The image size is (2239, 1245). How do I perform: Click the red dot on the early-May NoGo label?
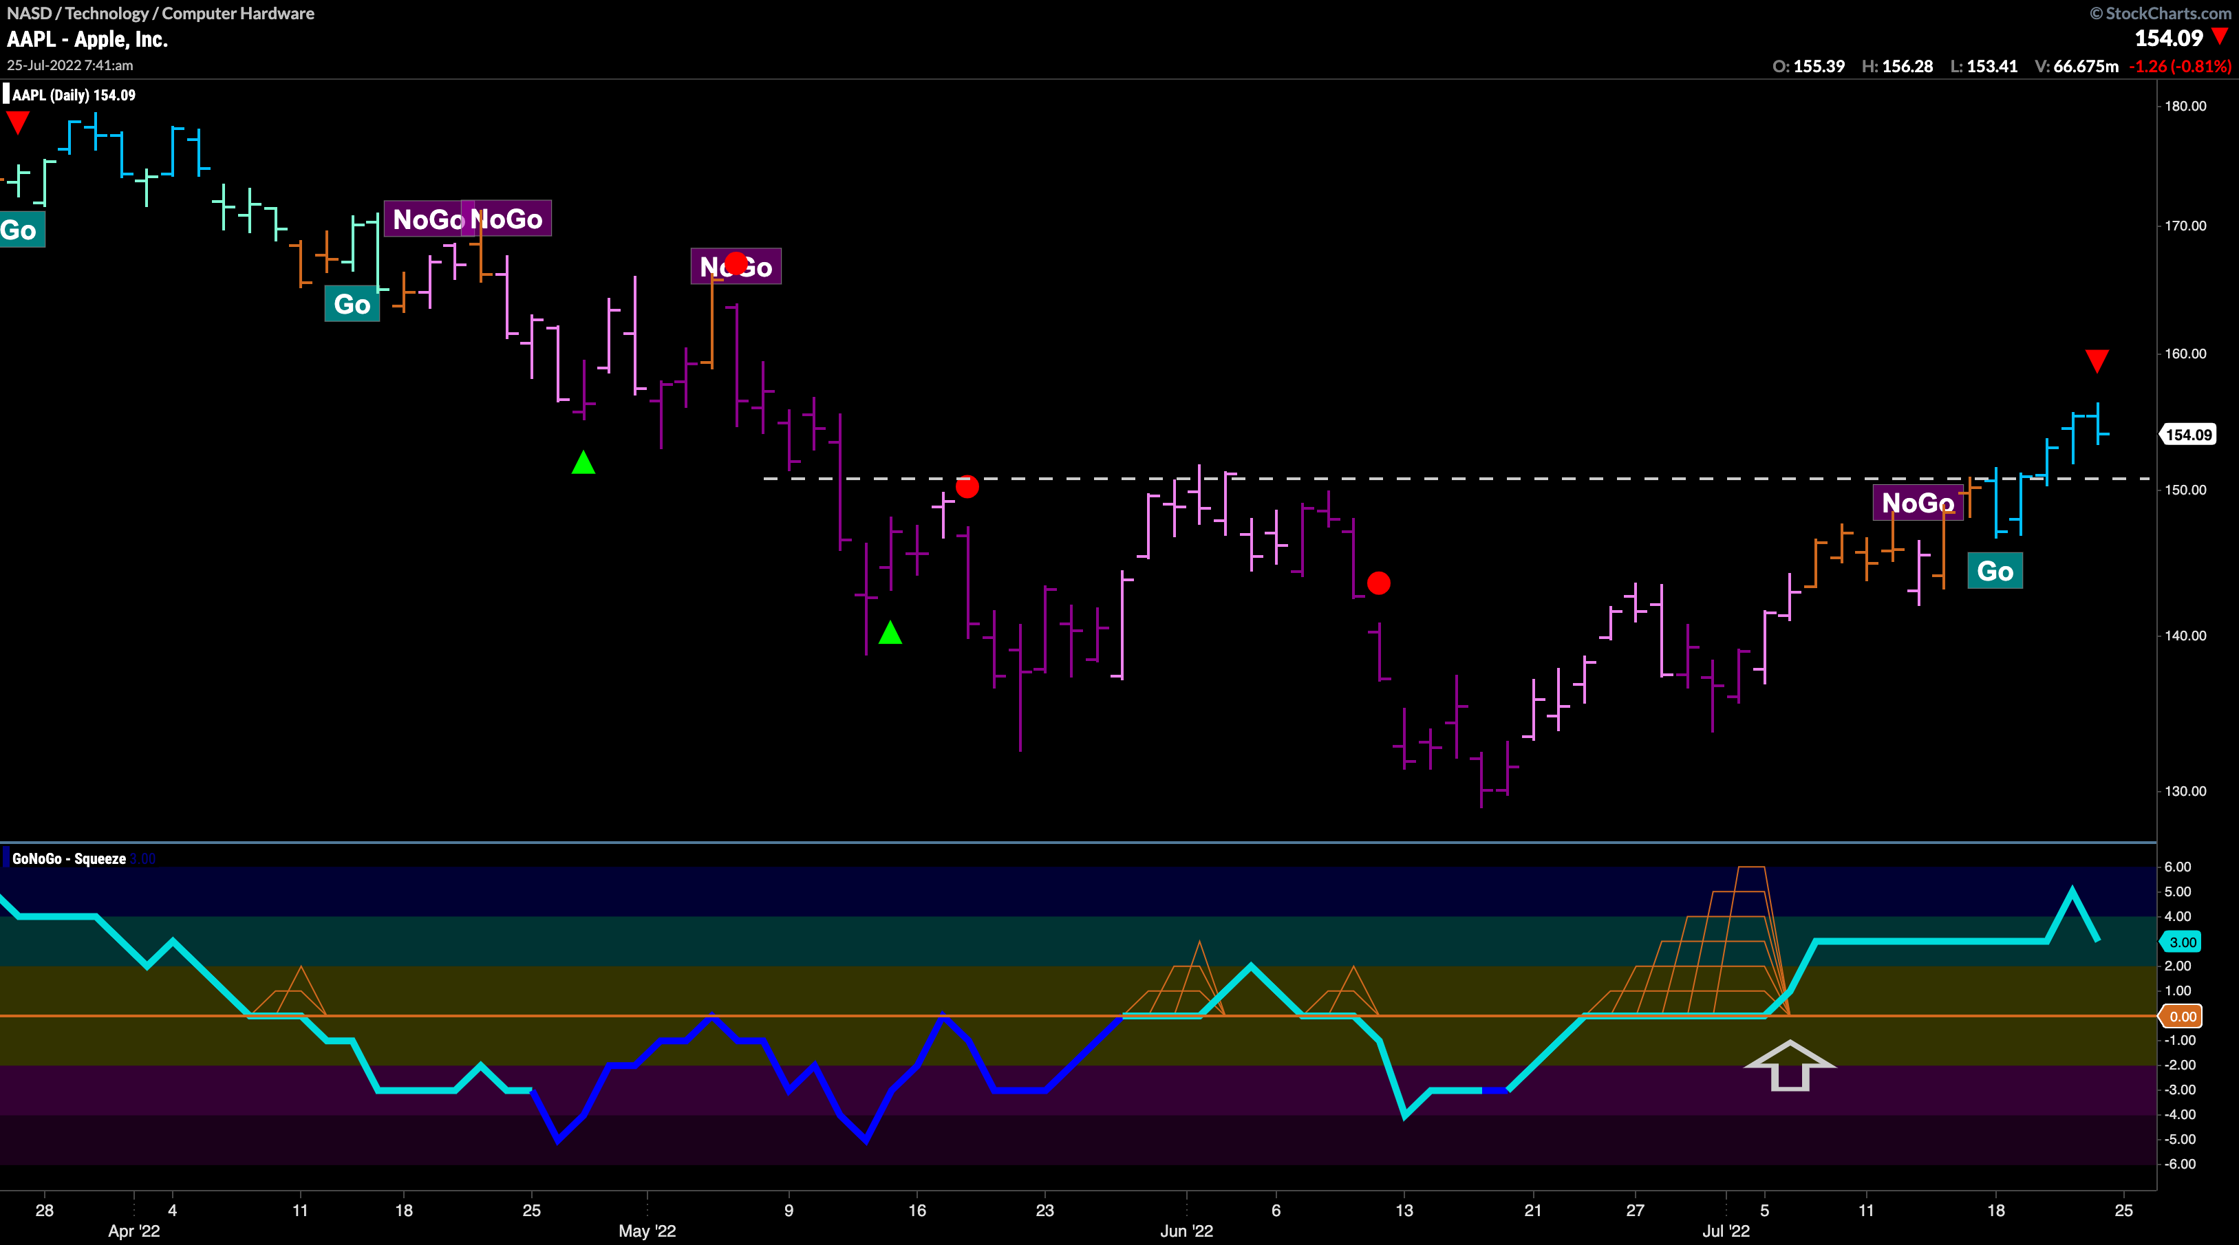[736, 263]
